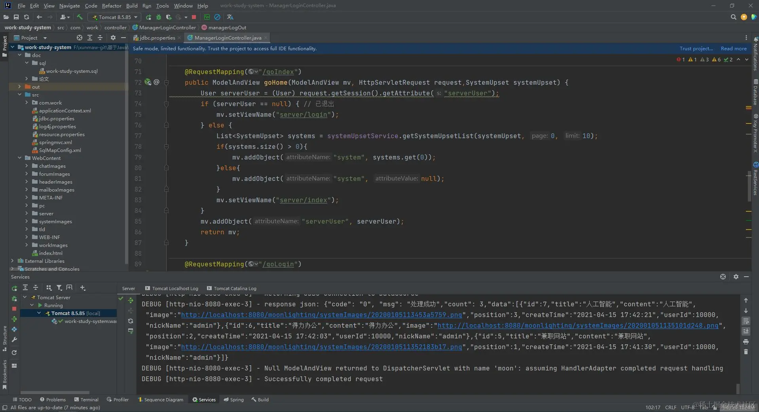Click the Trust project... link
This screenshot has height=412, width=759.
pos(696,48)
